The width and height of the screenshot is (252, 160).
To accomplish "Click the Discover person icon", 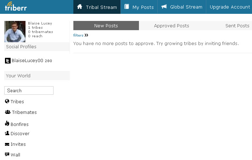I will [x=7, y=133].
